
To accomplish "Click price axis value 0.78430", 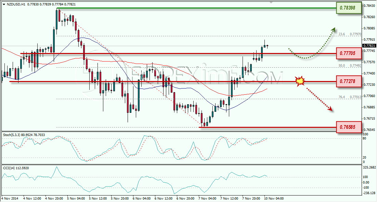I will (369, 5).
